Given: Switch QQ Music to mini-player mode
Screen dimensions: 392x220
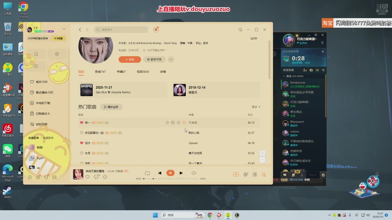Looking at the screenshot, I should tap(240, 30).
